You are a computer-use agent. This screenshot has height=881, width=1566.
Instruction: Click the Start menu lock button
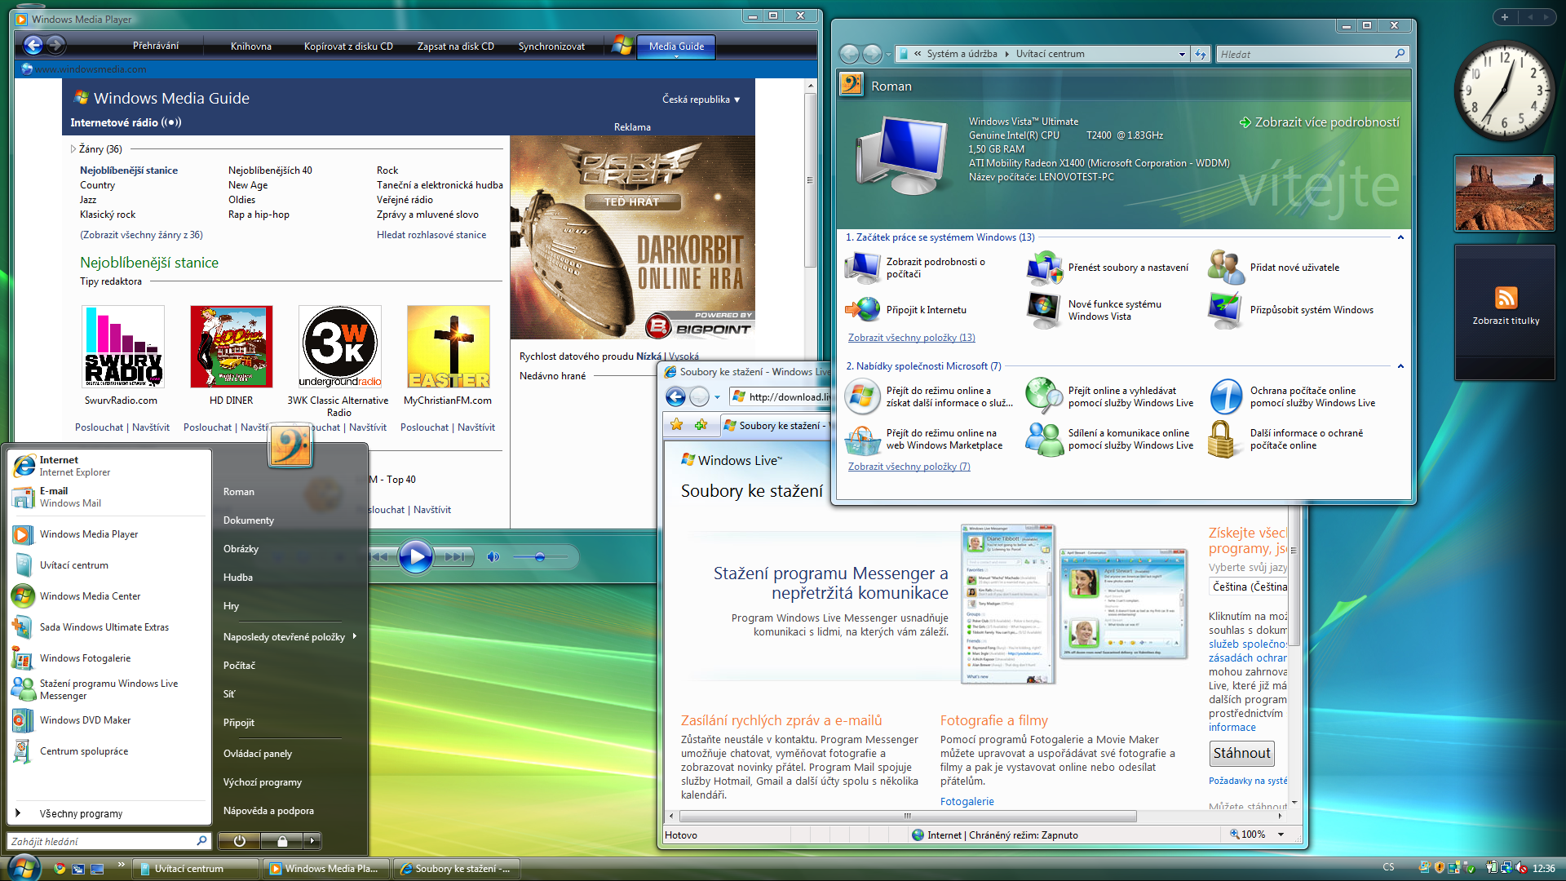(282, 841)
